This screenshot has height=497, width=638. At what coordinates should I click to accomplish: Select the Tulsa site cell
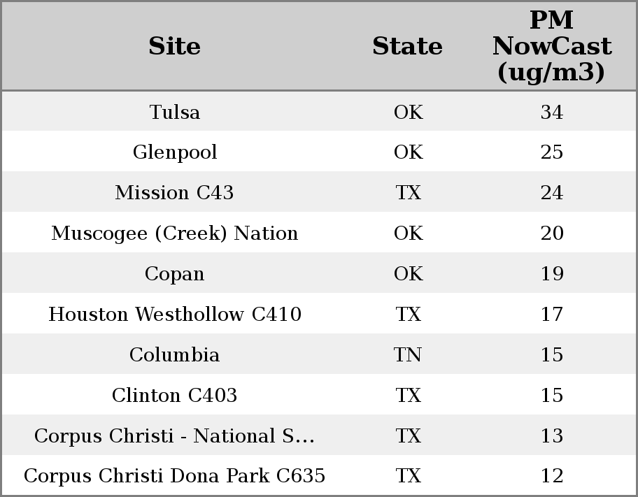tap(174, 112)
